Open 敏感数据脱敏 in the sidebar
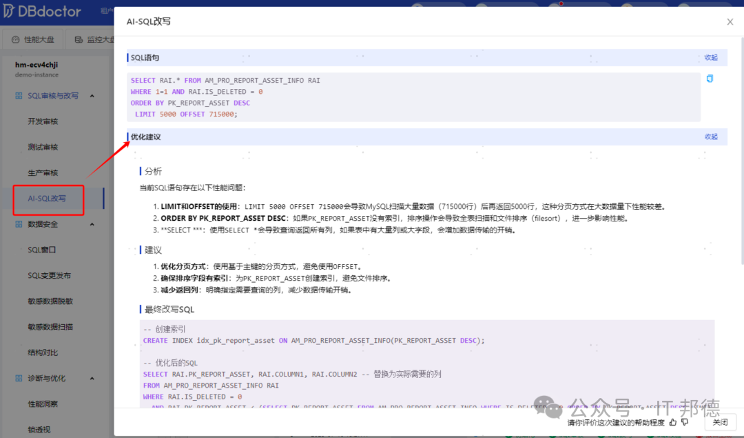 click(x=50, y=301)
